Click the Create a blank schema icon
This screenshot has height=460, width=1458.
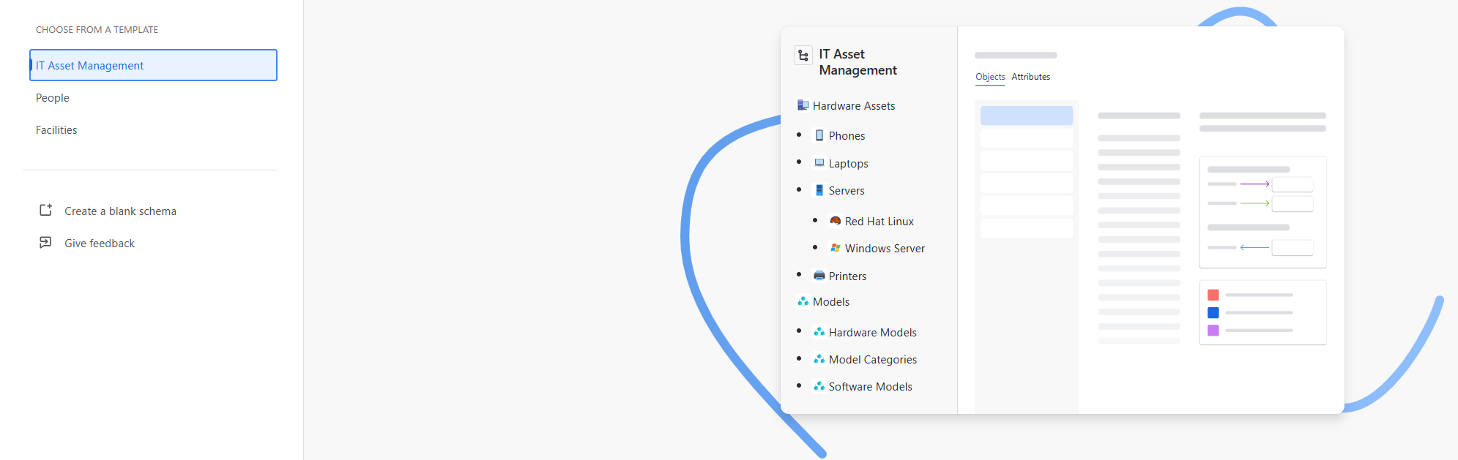[x=45, y=211]
